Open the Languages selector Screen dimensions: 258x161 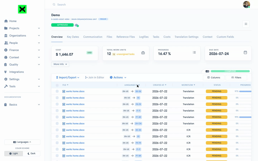tap(22, 142)
